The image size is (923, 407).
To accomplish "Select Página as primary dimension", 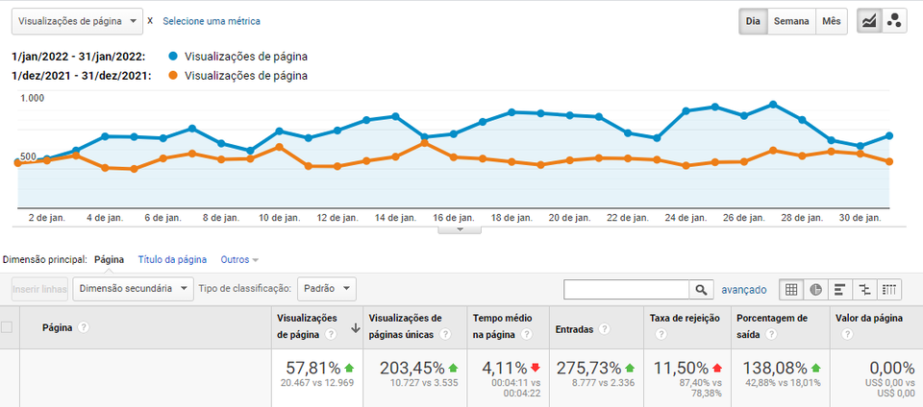I will (109, 259).
